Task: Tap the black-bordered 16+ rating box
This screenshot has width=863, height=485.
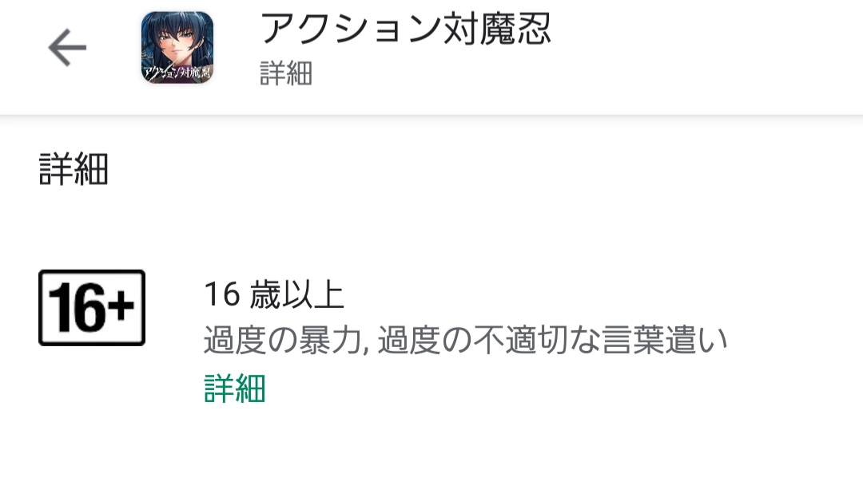Action: click(x=92, y=308)
